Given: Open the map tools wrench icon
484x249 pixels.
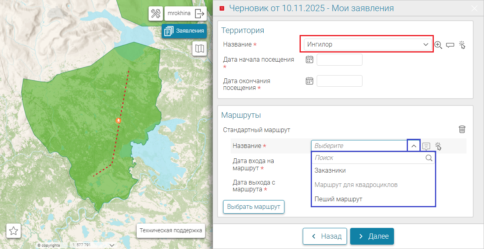Looking at the screenshot, I should pyautogui.click(x=155, y=14).
